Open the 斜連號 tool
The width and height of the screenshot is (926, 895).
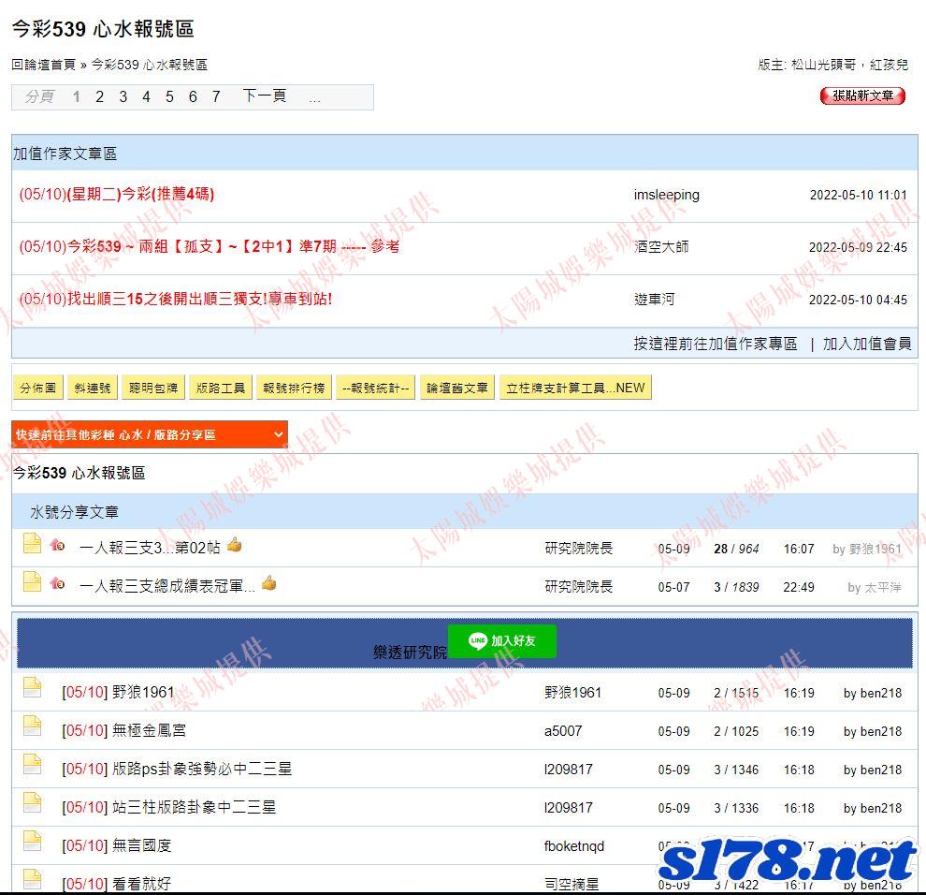[93, 388]
